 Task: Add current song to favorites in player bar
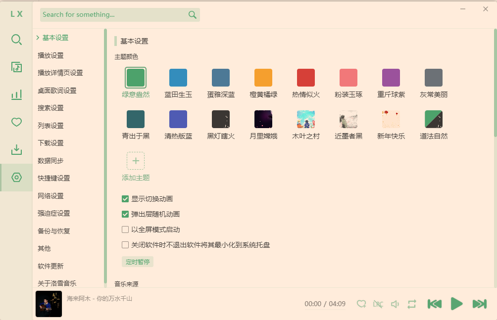(361, 304)
